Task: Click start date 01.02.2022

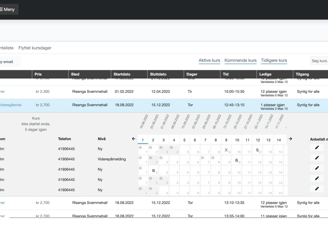Action: 124,92
